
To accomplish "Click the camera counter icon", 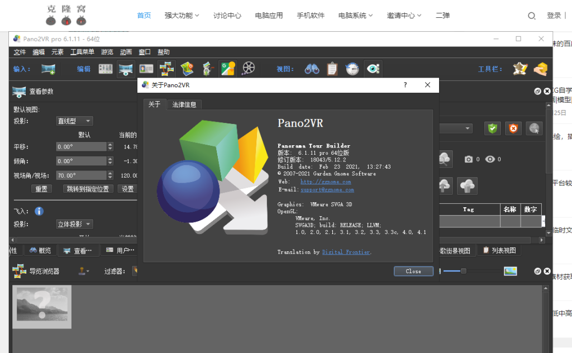I will (x=469, y=159).
